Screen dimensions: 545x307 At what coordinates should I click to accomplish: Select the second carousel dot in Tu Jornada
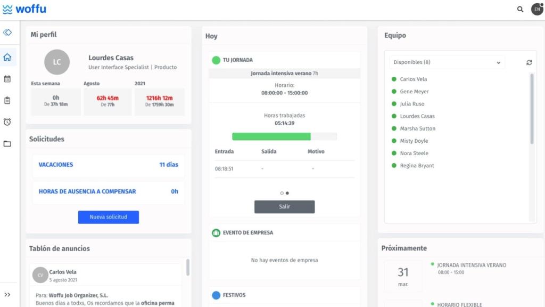tap(287, 193)
